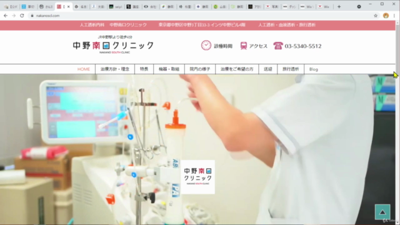
Task: Click the round icon beside the new tab button
Action: pos(359,7)
